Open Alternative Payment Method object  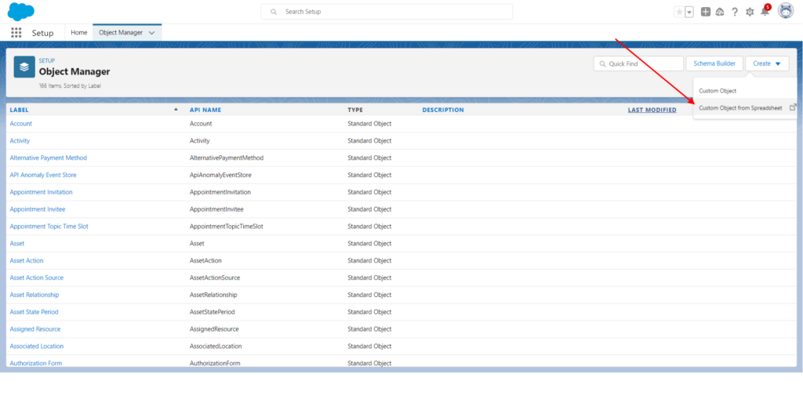[x=49, y=158]
